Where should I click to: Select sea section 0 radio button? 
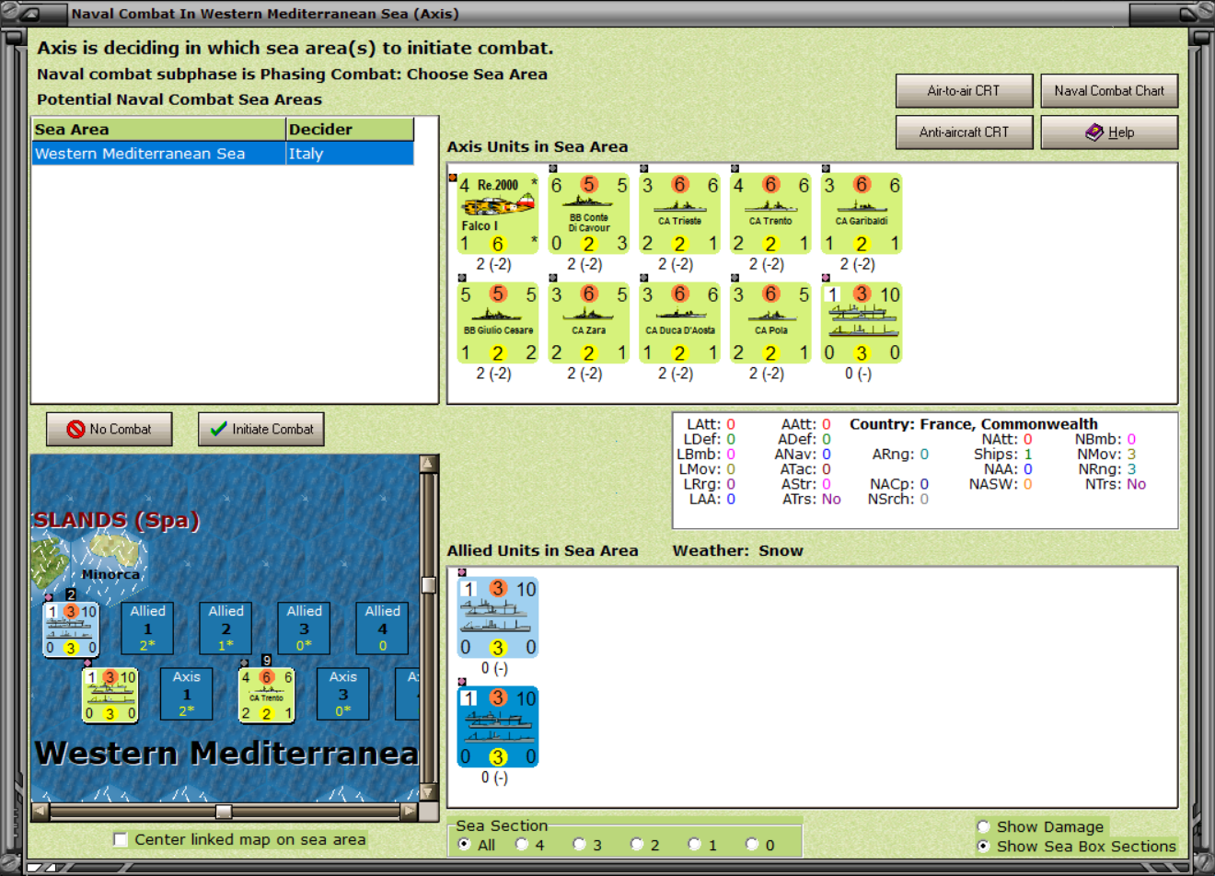point(752,845)
